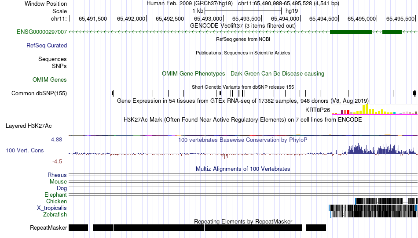Click 'Repeating Elements by RepeatMasker' title
The image size is (418, 238).
pyautogui.click(x=243, y=221)
